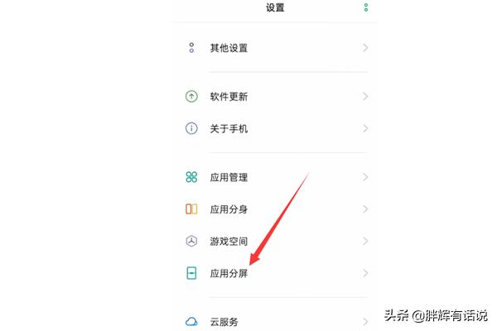Tap the About Phone (关于手机) info icon

click(191, 129)
